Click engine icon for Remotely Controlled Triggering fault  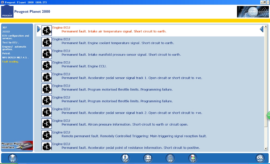click(47, 135)
